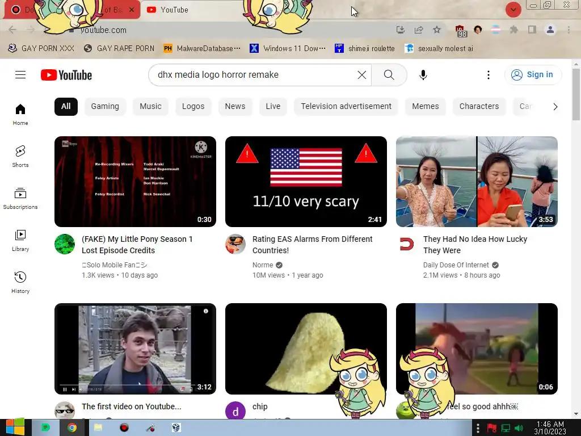Select the Television advertisement chip
581x436 pixels.
click(346, 106)
